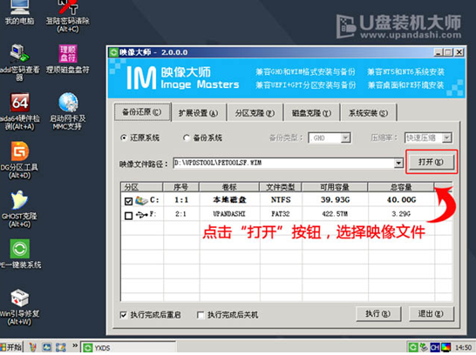
Task: Sort by the total capacity column header
Action: click(x=401, y=187)
